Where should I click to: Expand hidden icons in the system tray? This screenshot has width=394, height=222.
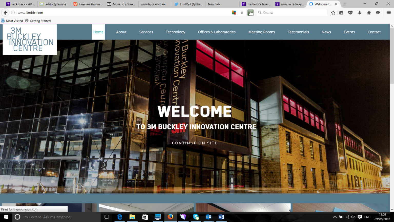[335, 217]
